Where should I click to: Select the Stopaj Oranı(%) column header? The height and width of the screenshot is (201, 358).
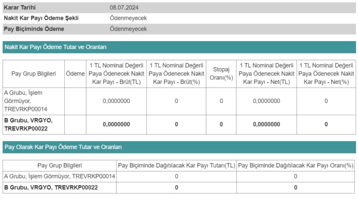click(x=221, y=74)
